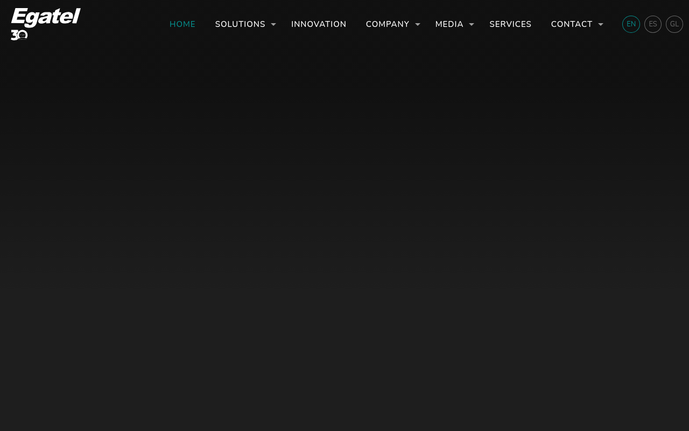Image resolution: width=689 pixels, height=431 pixels.
Task: Open the Company menu item
Action: pyautogui.click(x=388, y=24)
